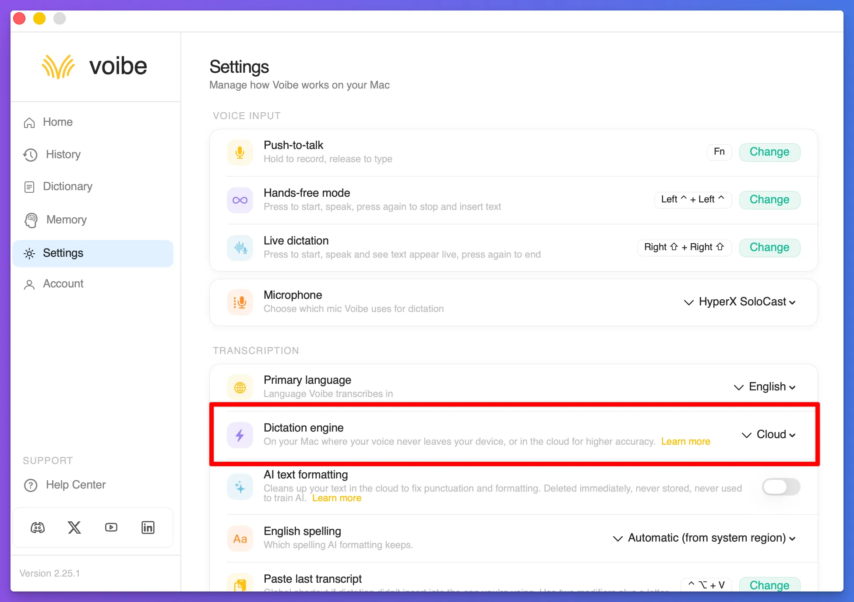The image size is (854, 602).
Task: Open the YouTube channel icon
Action: click(x=111, y=528)
